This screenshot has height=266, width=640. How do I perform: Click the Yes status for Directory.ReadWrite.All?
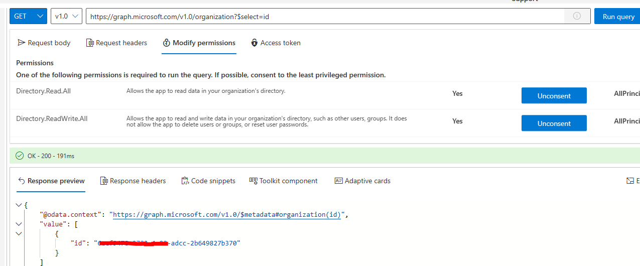tap(457, 121)
